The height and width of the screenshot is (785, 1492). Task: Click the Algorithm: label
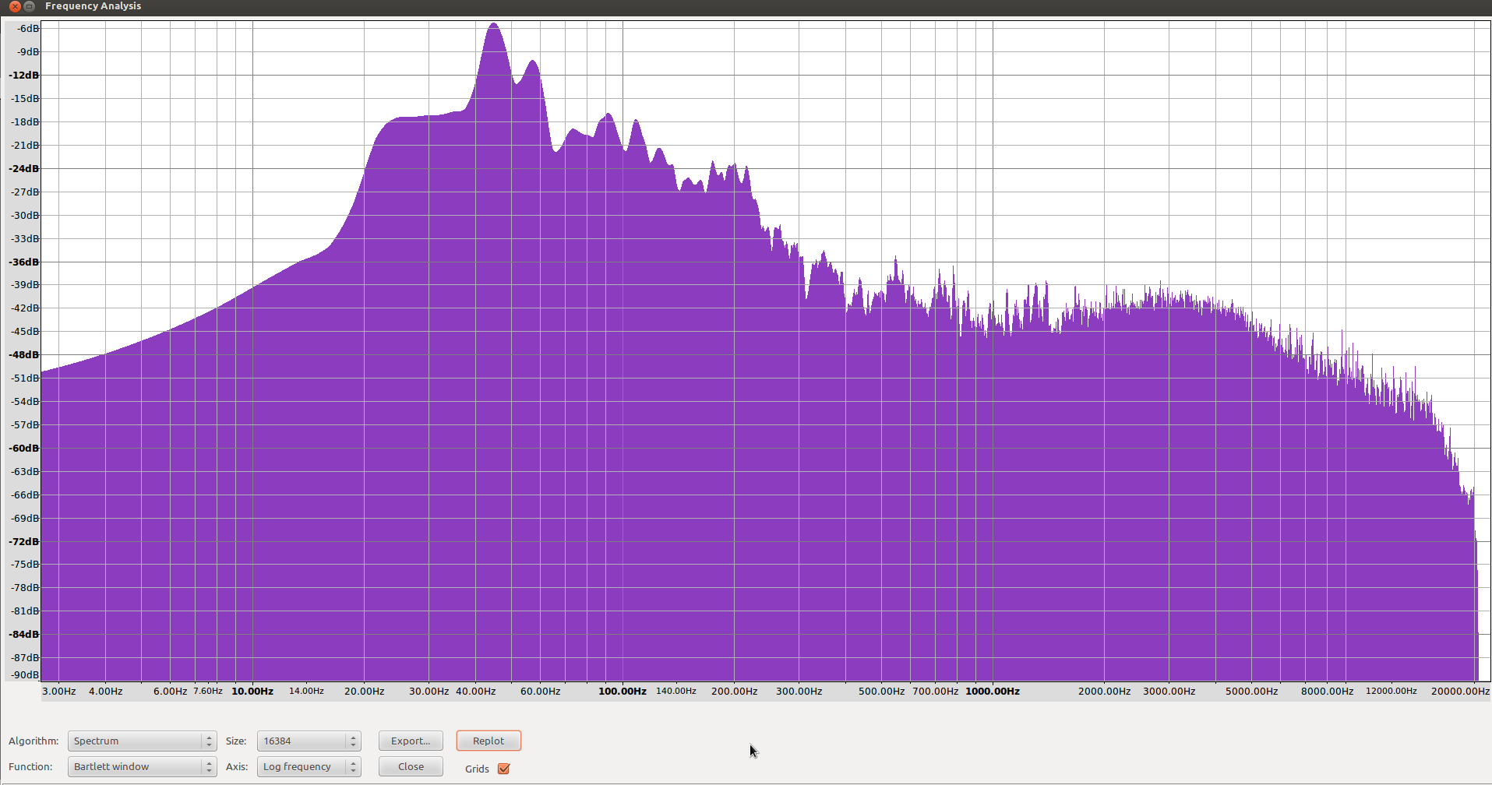pyautogui.click(x=34, y=741)
